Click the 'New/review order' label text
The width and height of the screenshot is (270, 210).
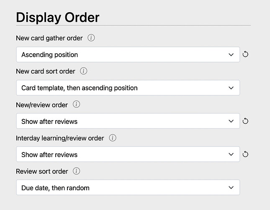(42, 105)
